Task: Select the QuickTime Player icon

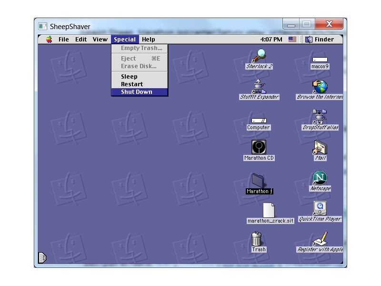Action: [x=320, y=208]
